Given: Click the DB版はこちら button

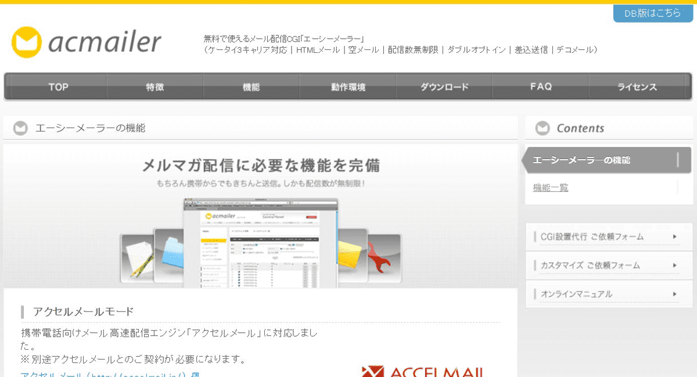Looking at the screenshot, I should tap(653, 13).
